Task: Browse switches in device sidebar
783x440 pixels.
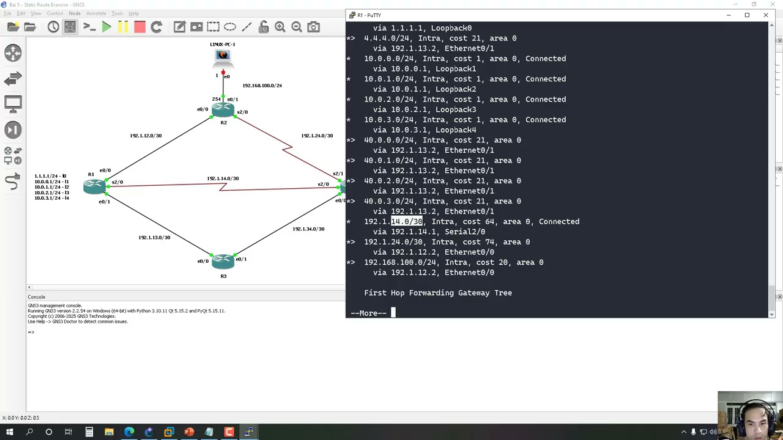Action: [x=13, y=79]
